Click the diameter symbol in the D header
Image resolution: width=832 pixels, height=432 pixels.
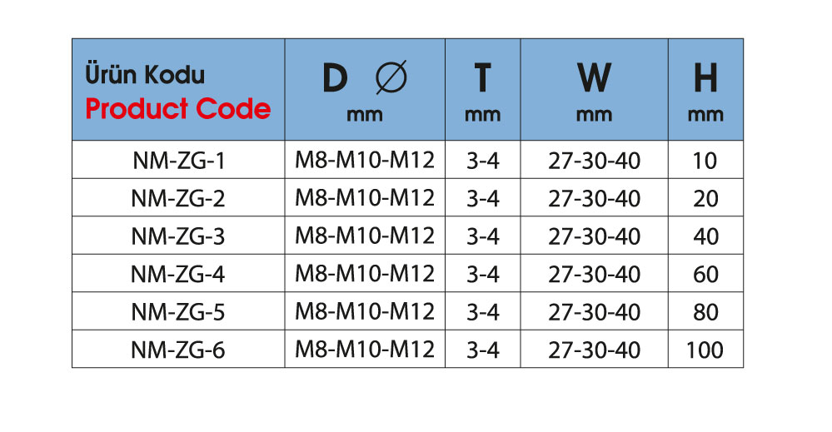point(391,79)
